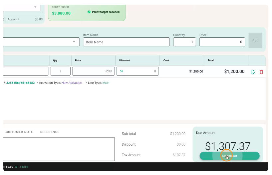Click the Total column header
Screen dimensions: 272x175
(211, 60)
